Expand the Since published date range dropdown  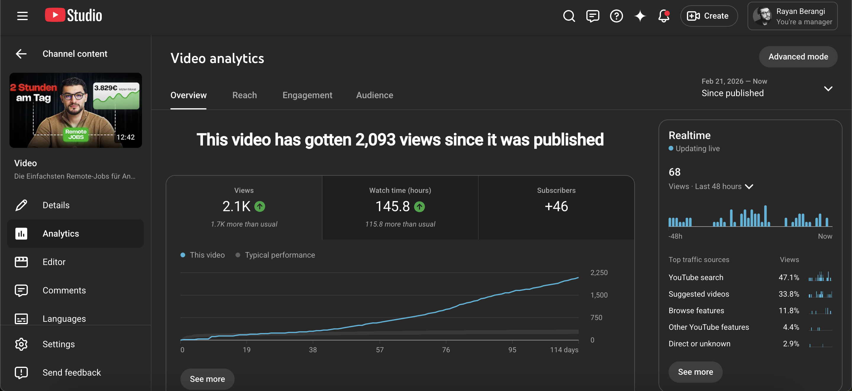pos(767,88)
